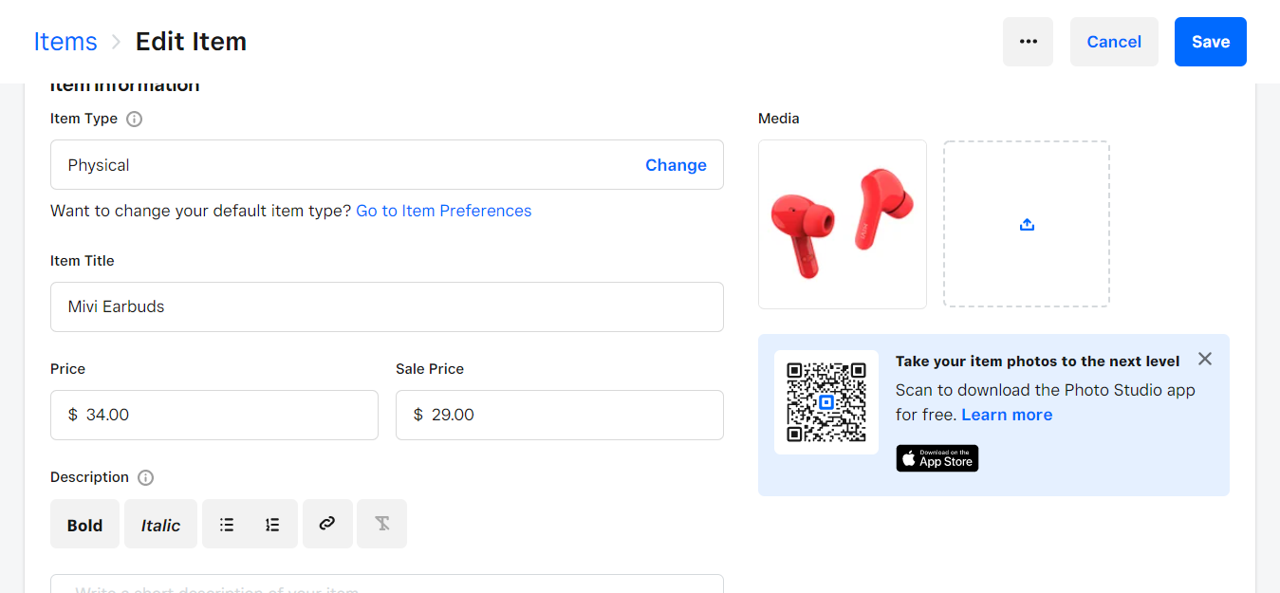Click the Item Type info icon
The height and width of the screenshot is (593, 1280).
pos(135,119)
